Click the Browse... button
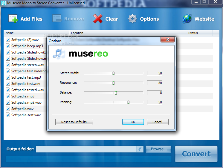 tap(158, 149)
